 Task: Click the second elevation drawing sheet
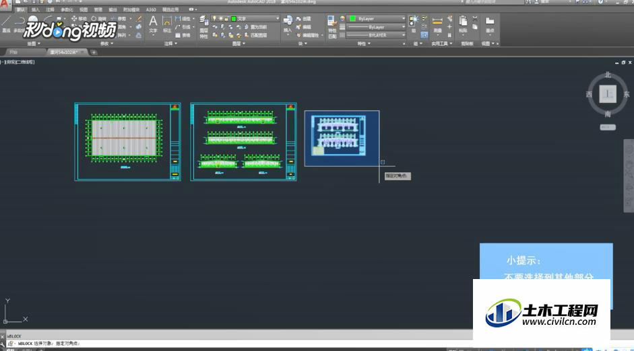click(x=243, y=142)
